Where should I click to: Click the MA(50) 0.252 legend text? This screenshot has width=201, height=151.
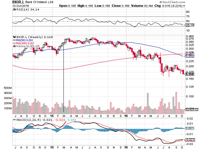24,40
